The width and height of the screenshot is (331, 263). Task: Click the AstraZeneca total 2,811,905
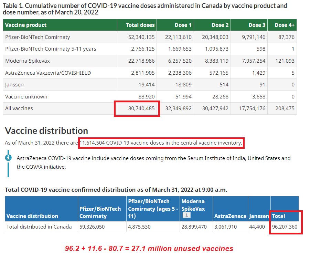click(x=143, y=73)
